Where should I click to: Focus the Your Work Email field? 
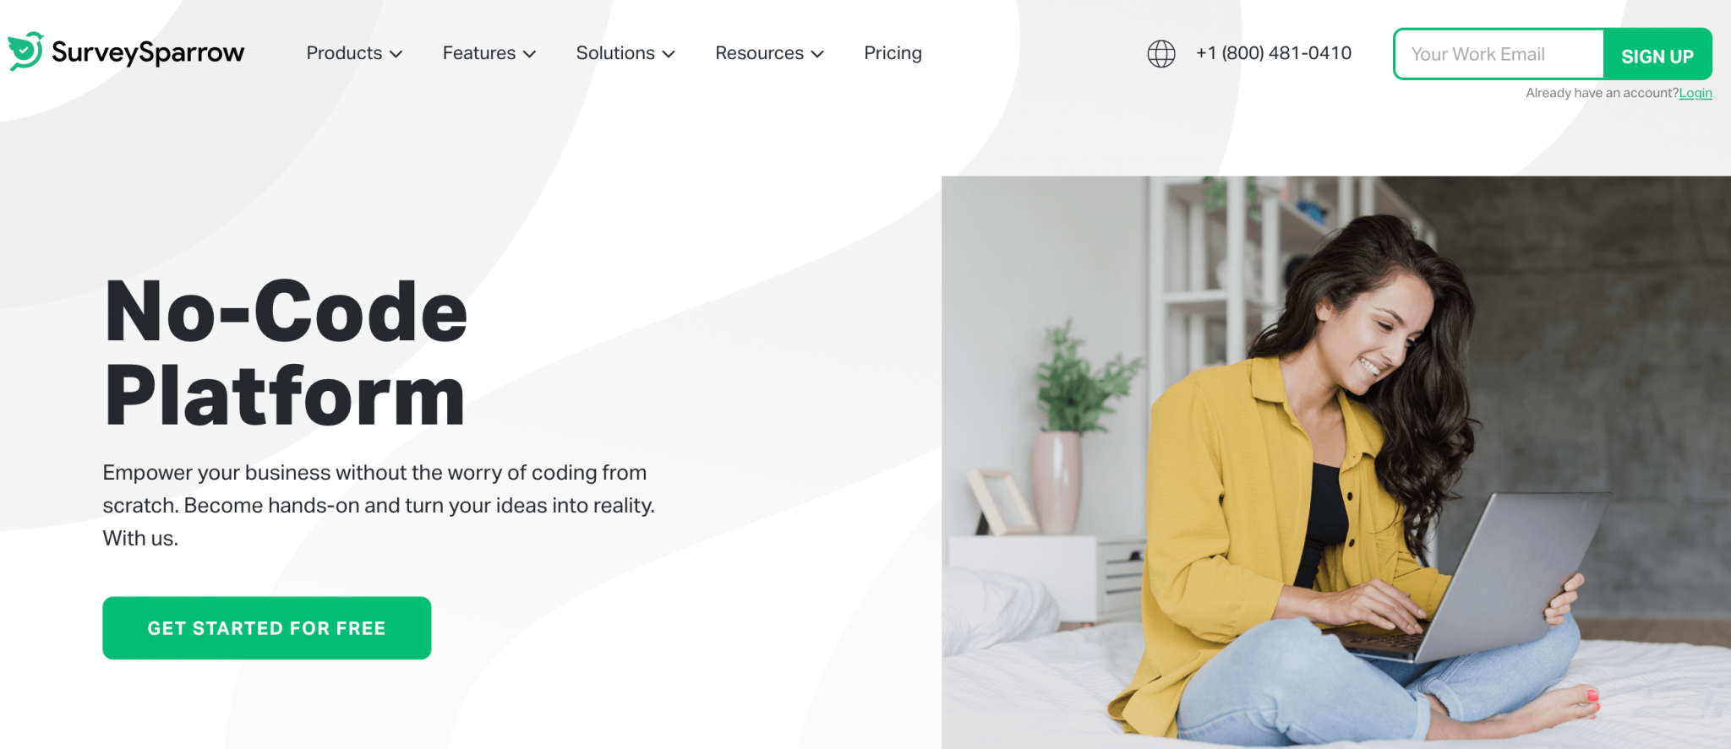[x=1499, y=54]
